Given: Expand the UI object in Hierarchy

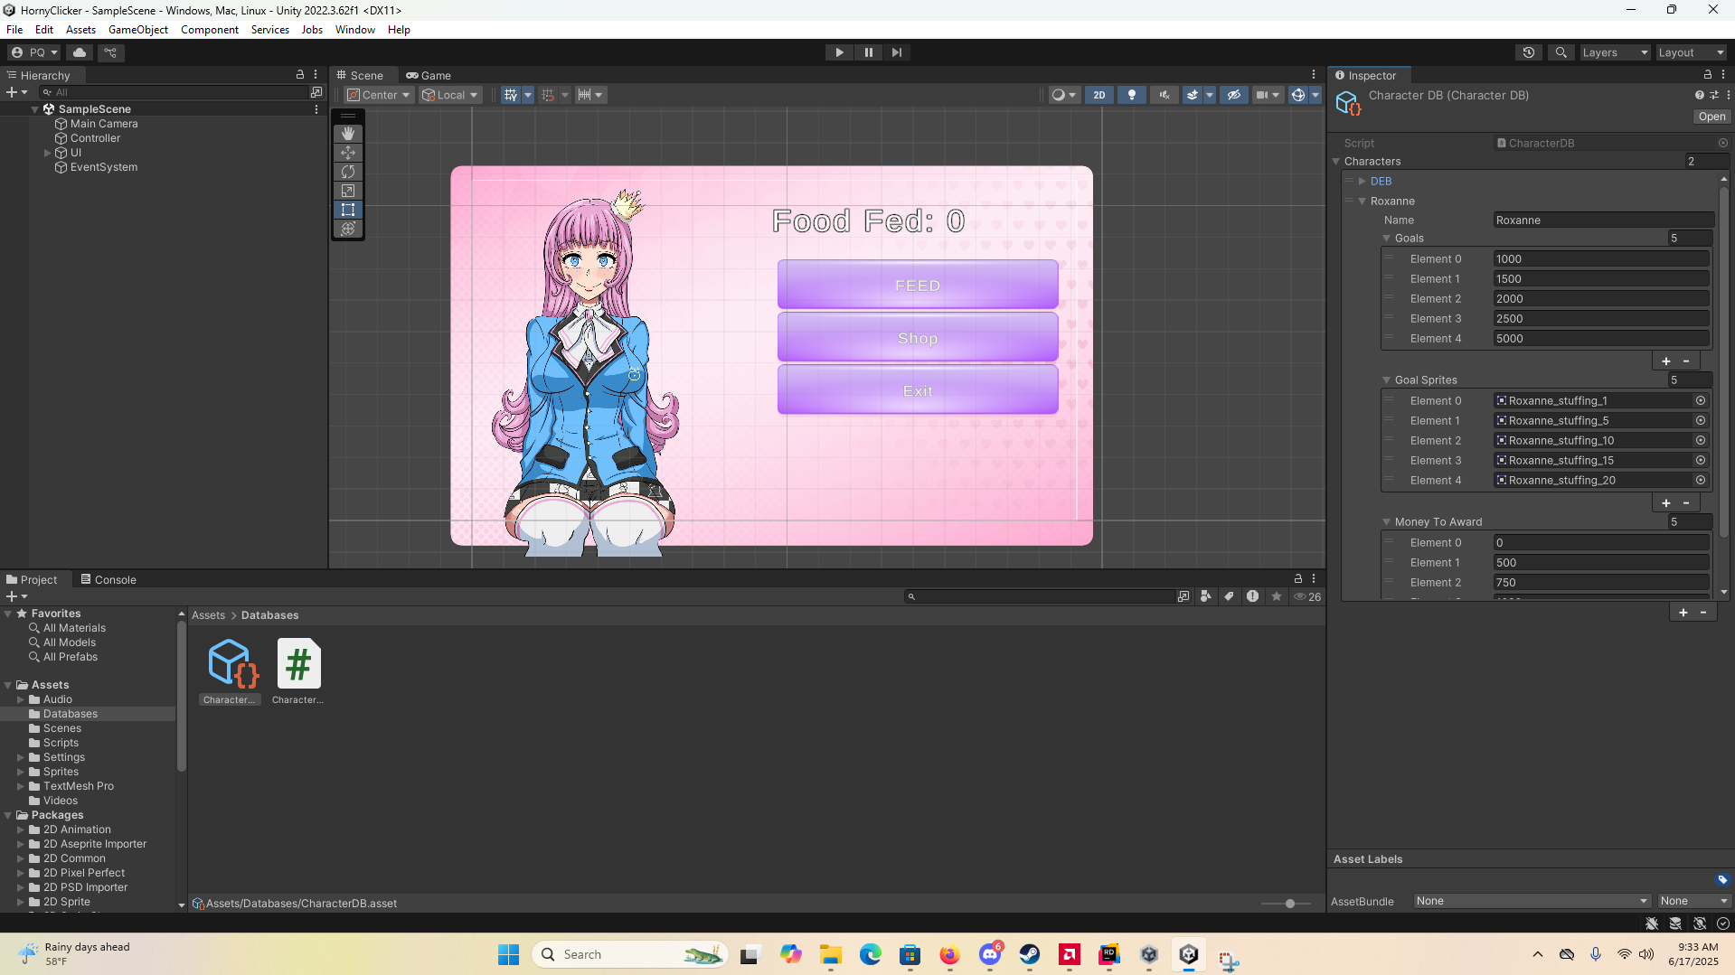Looking at the screenshot, I should click(x=48, y=153).
